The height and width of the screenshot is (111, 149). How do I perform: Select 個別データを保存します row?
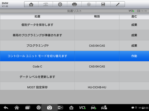coord(74,25)
